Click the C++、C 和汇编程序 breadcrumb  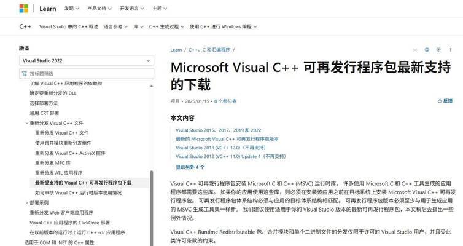click(x=209, y=50)
